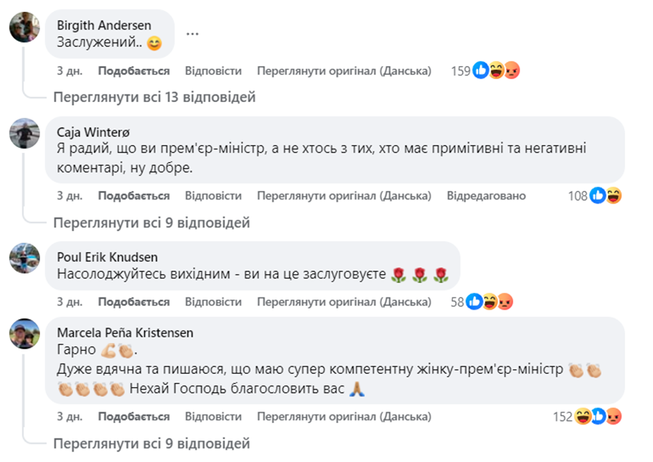Expand the 9 replies under Marcela's comment
The height and width of the screenshot is (462, 653).
pyautogui.click(x=151, y=443)
